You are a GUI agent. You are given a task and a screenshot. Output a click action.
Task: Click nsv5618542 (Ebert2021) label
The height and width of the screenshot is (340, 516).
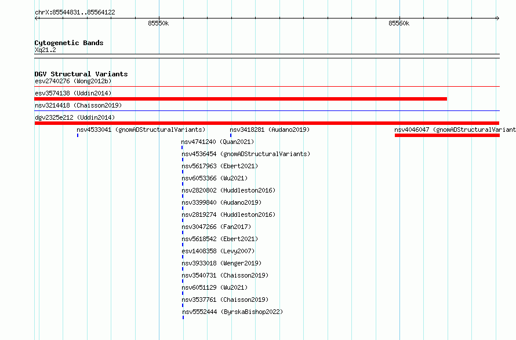(x=220, y=239)
